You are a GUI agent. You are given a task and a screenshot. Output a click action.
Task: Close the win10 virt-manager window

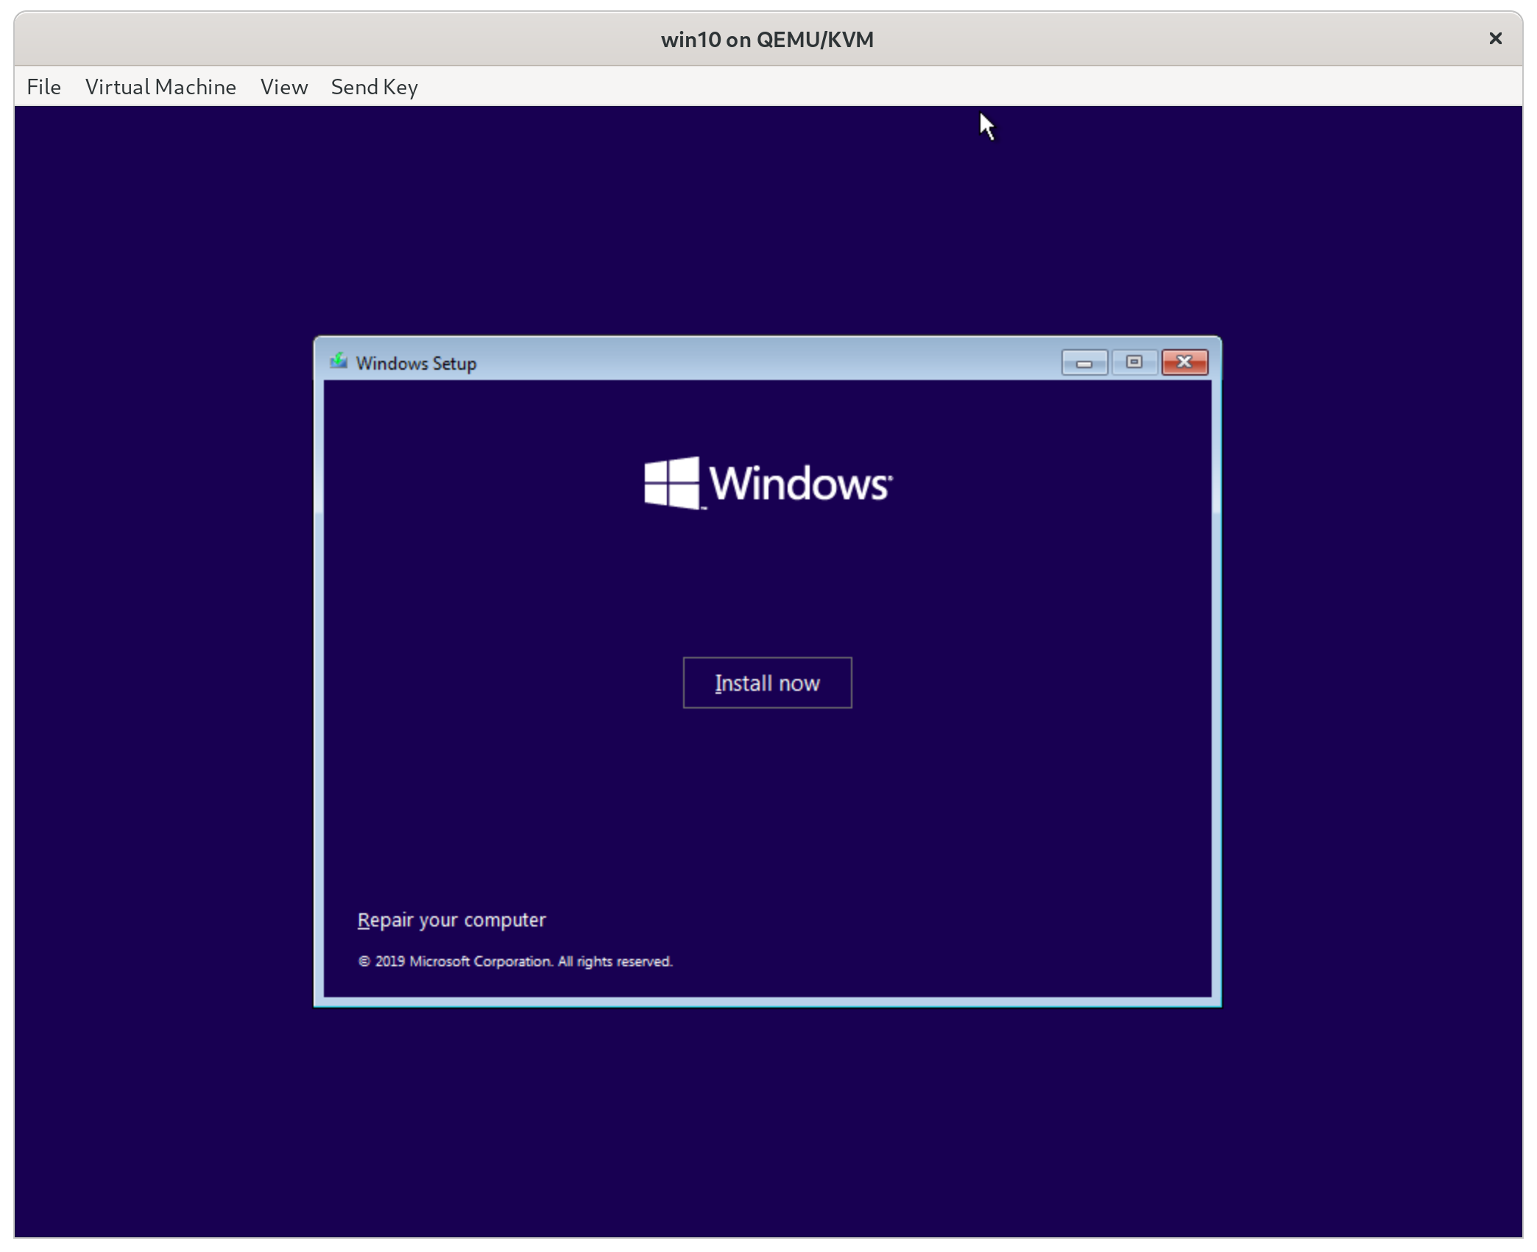point(1494,38)
